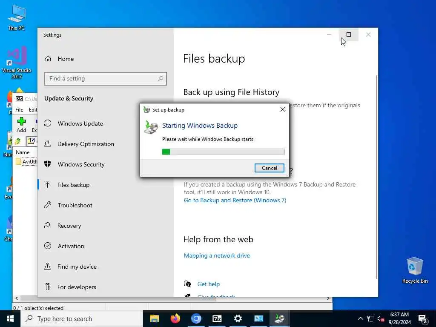Viewport: 436px width, 327px height.
Task: Click the Get help chat icon
Action: tap(187, 284)
